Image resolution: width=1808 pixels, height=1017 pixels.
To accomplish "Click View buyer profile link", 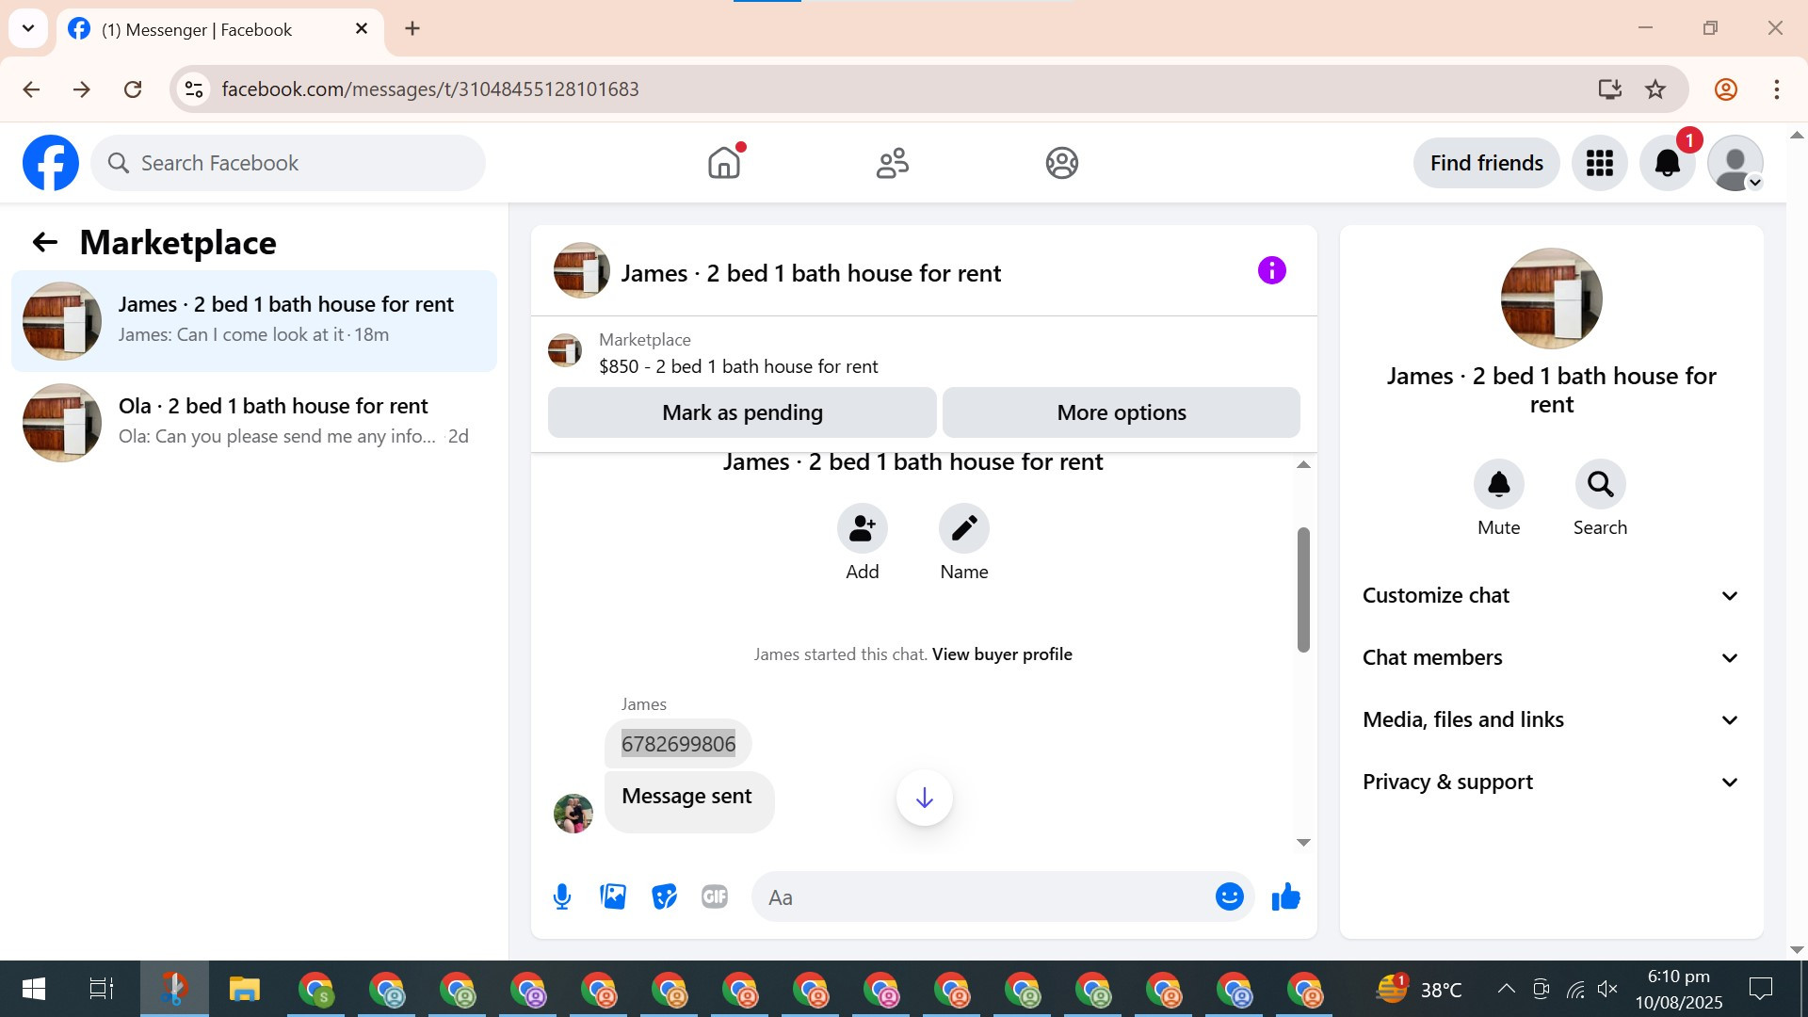I will click(1002, 654).
